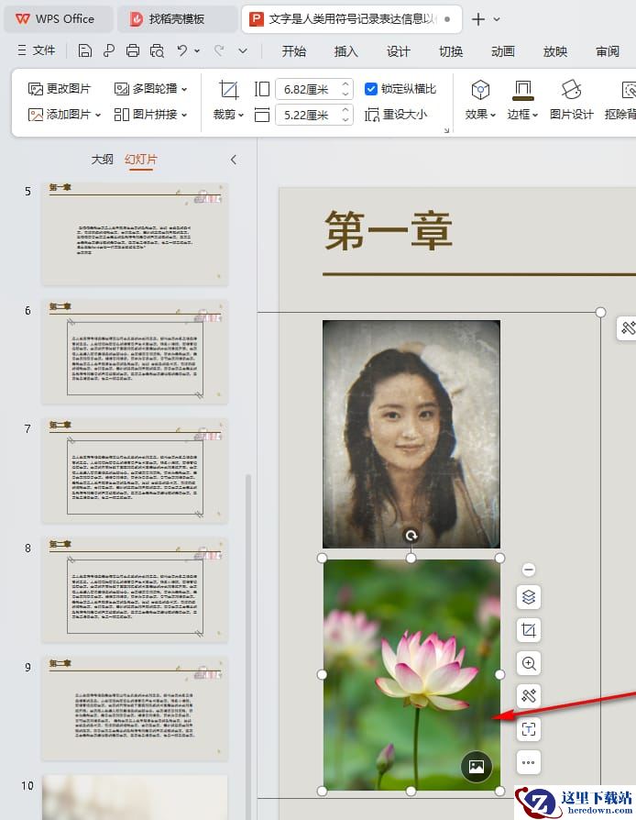The width and height of the screenshot is (636, 820).
Task: Click the 第一章 title text on slide
Action: [x=389, y=230]
